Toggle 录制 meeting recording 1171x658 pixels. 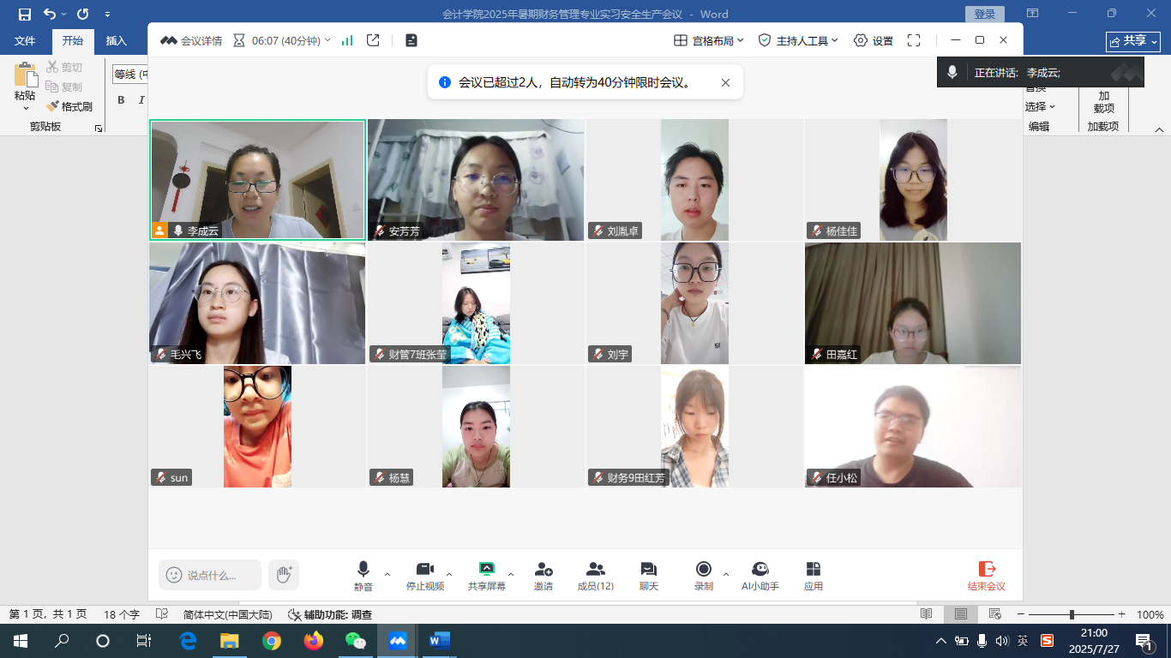point(703,571)
